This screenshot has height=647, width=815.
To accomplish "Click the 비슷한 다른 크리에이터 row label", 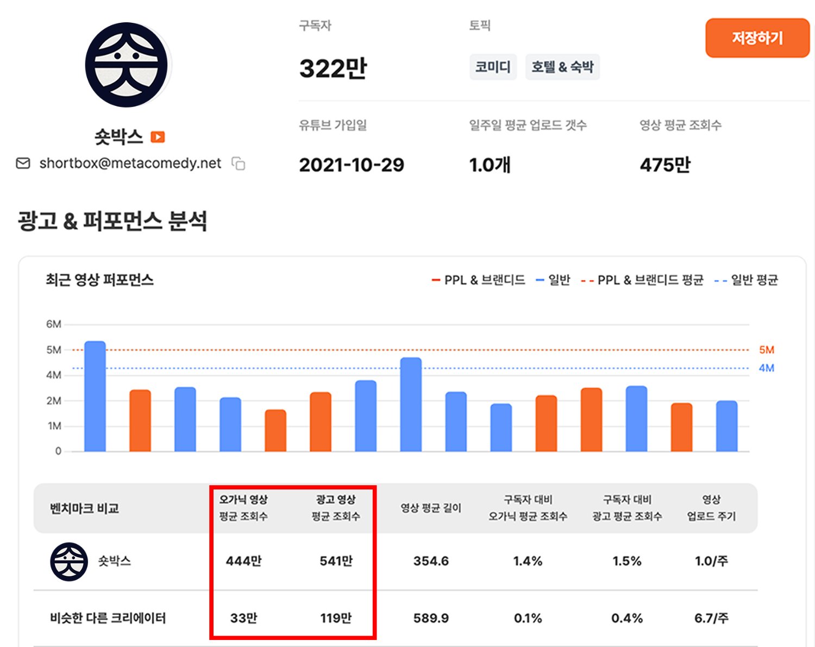I will click(108, 618).
